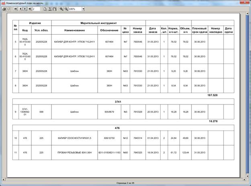Click the 'Изделие' column group header
Screen dimensions: 251x186
tap(35, 23)
